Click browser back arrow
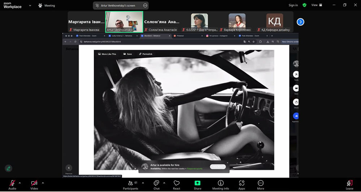361x192 pixels. [x=65, y=42]
